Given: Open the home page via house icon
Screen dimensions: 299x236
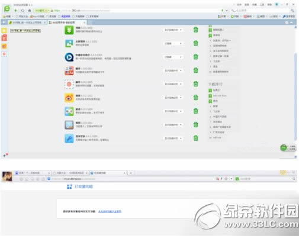Looking at the screenshot, I should click(x=30, y=11).
